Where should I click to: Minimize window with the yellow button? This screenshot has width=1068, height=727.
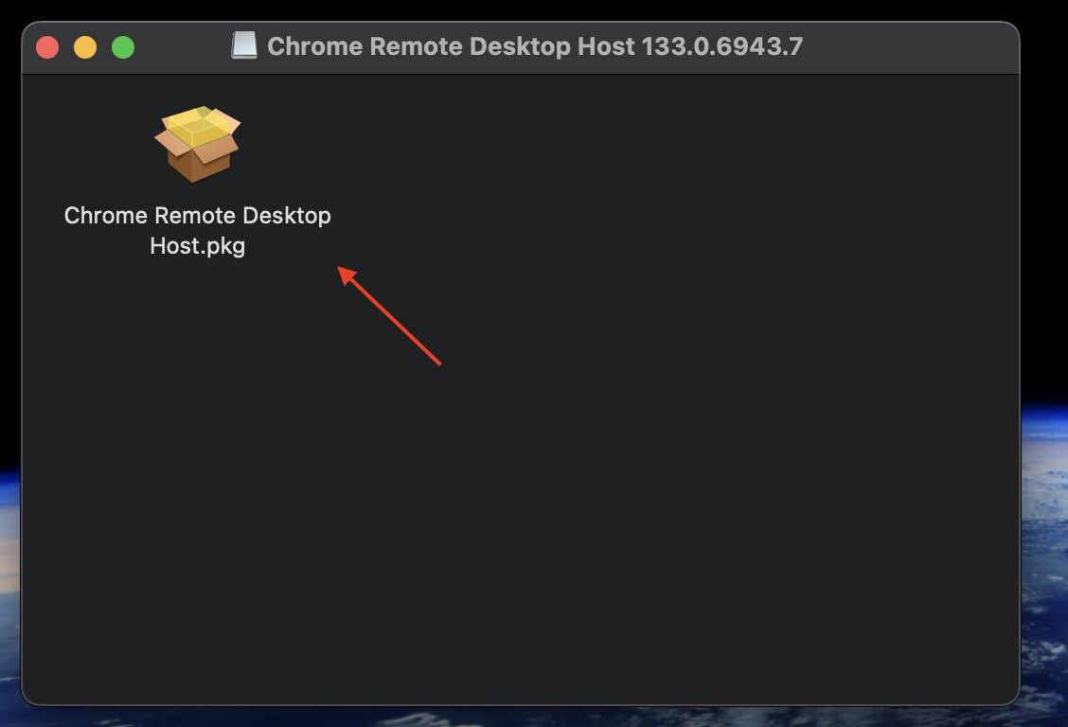pyautogui.click(x=85, y=47)
